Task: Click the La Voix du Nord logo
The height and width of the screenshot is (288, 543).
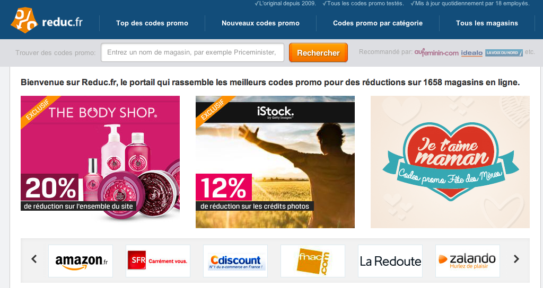Action: coord(504,53)
